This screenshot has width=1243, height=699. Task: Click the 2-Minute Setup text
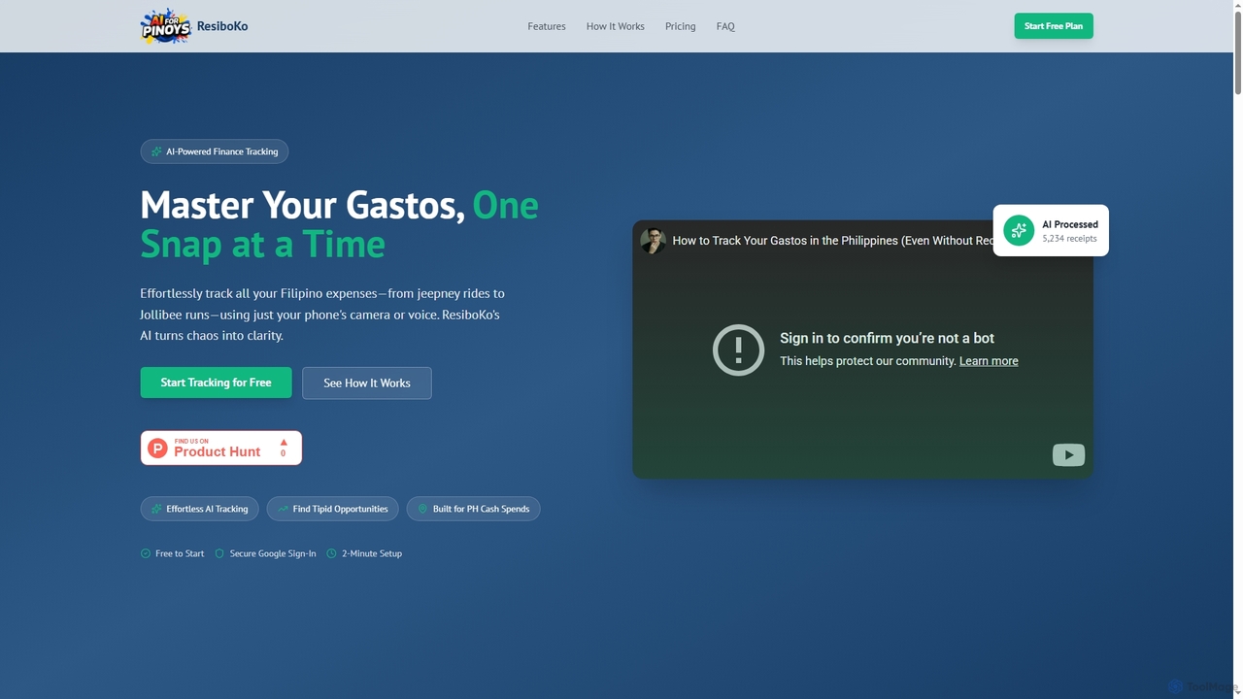tap(372, 553)
